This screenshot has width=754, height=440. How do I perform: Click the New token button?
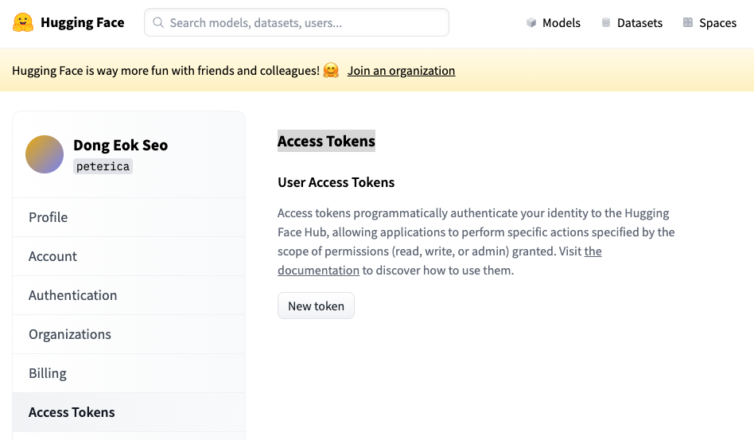coord(316,306)
